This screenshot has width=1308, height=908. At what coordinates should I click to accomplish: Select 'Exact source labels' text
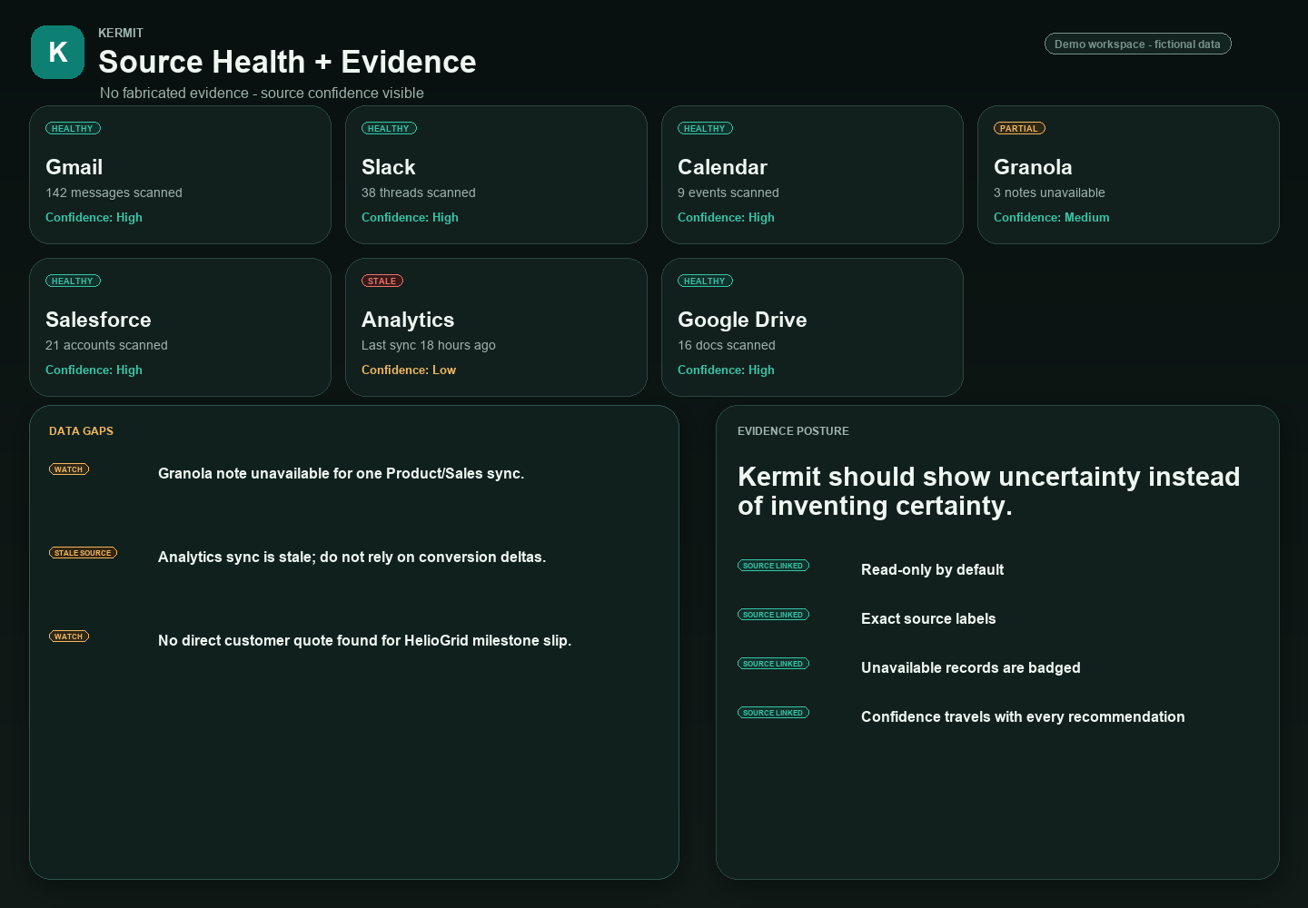point(928,618)
